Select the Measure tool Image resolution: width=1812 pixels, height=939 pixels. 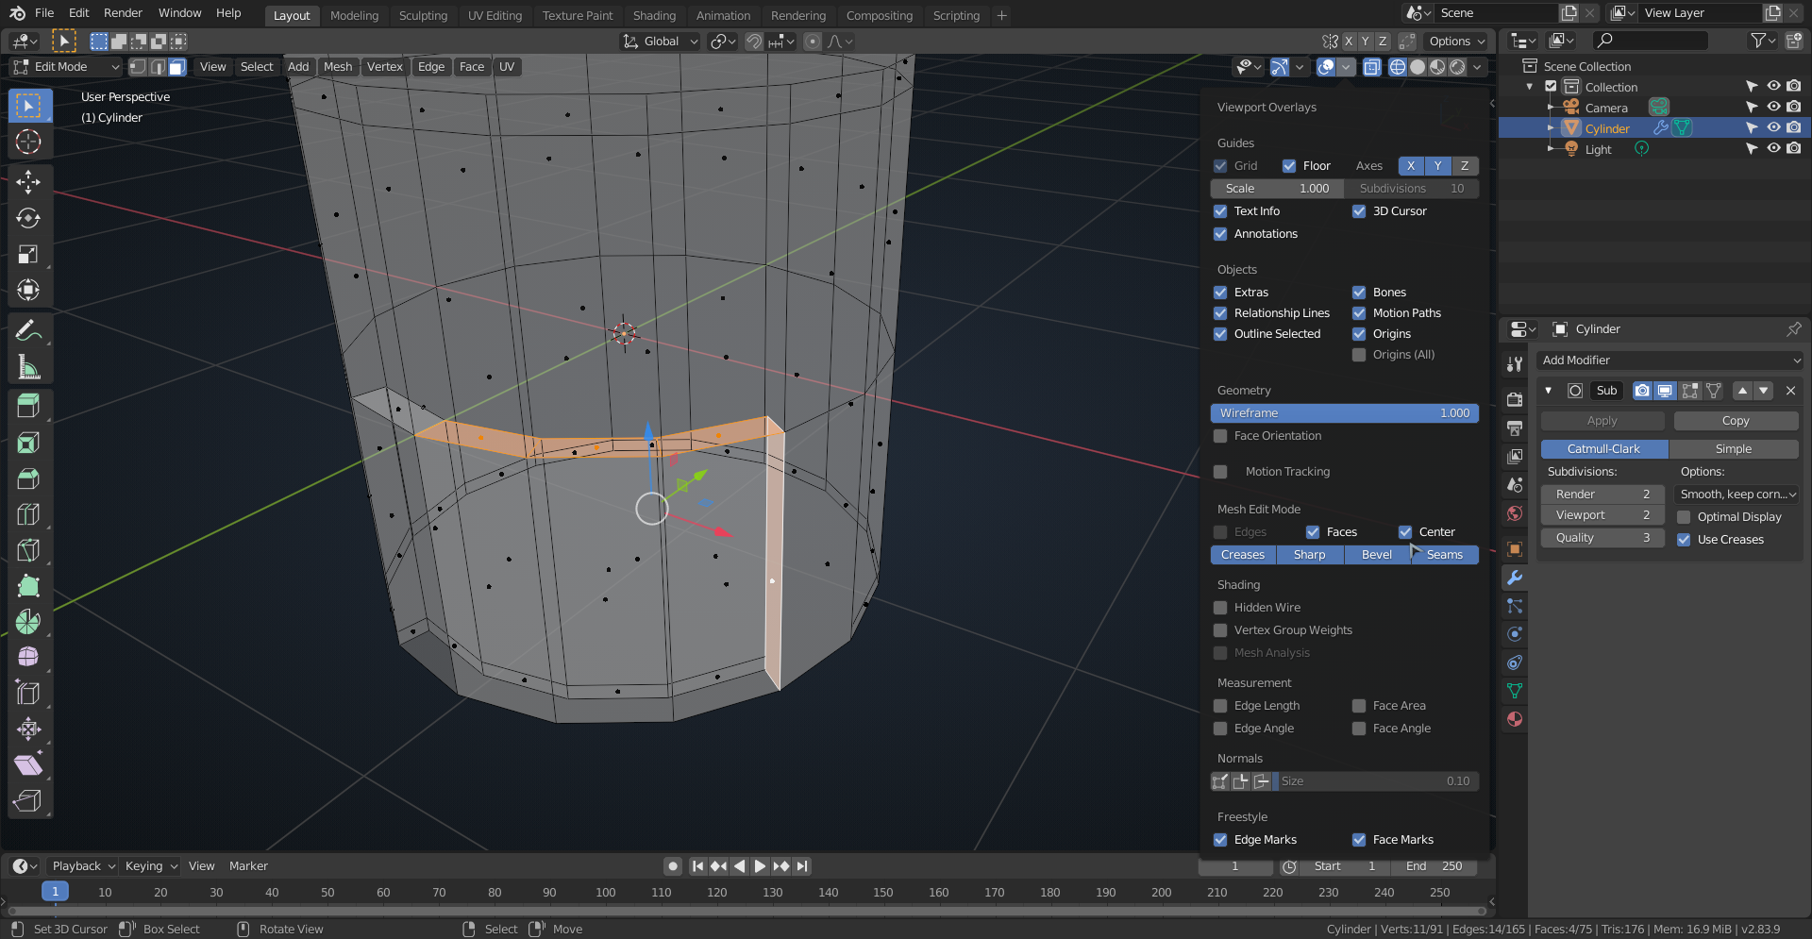(28, 367)
